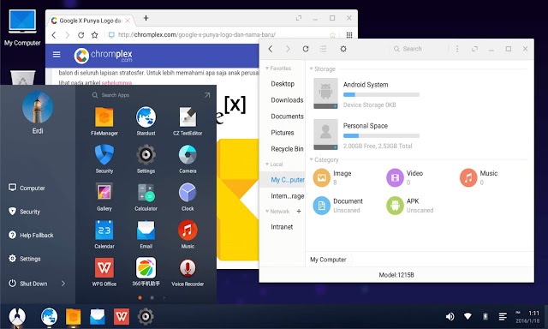
Task: Open Security from start menu list
Action: coord(25,212)
